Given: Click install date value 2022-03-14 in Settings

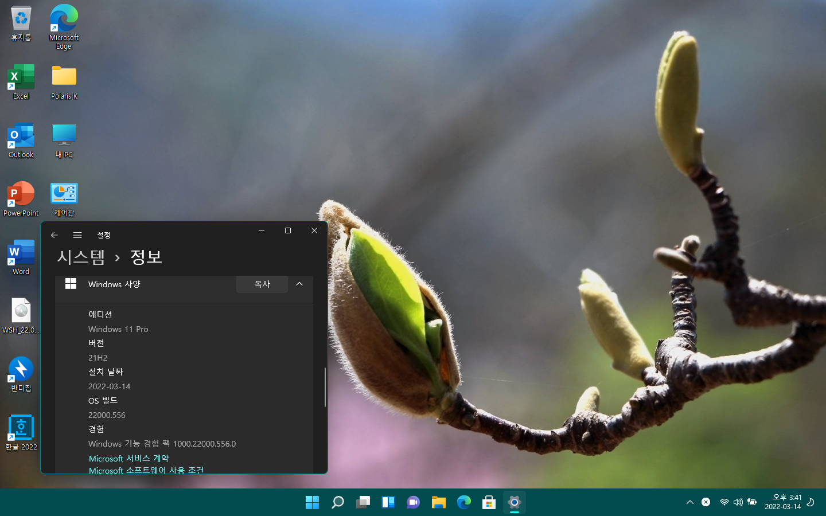Looking at the screenshot, I should point(109,386).
